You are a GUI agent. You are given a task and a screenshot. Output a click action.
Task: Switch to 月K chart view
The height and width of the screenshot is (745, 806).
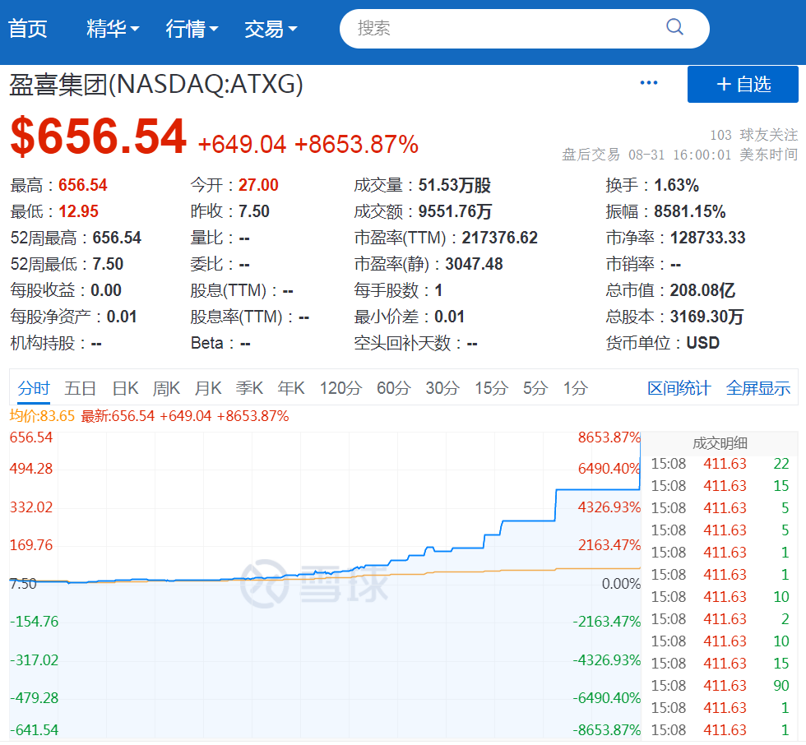[x=207, y=388]
